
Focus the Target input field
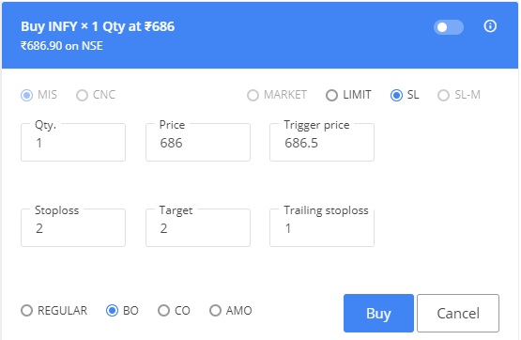point(198,227)
